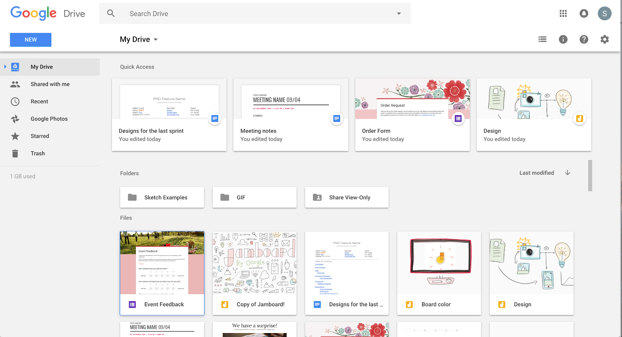
Task: Click the Recent clock icon
Action: (x=15, y=102)
